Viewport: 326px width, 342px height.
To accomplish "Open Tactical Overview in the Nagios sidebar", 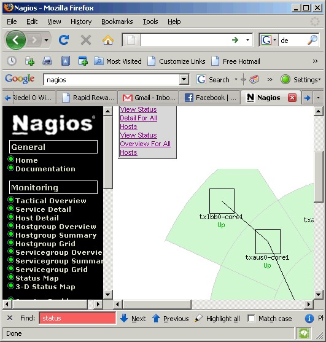I will [51, 201].
